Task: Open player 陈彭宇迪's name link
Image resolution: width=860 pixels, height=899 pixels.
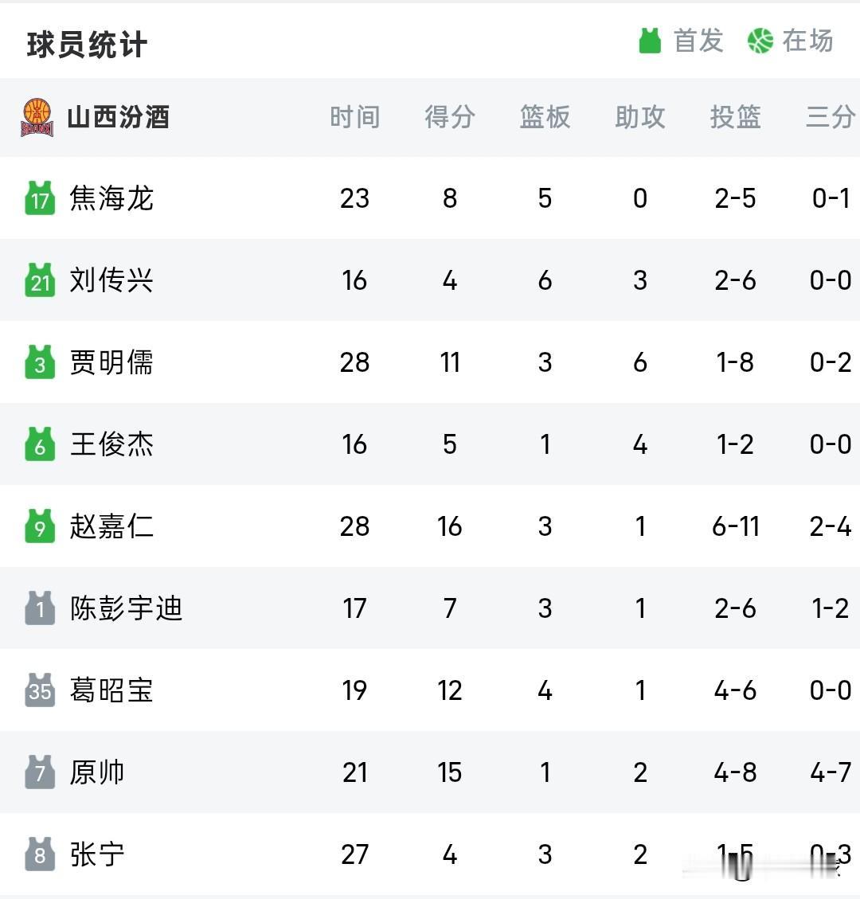Action: [x=126, y=608]
